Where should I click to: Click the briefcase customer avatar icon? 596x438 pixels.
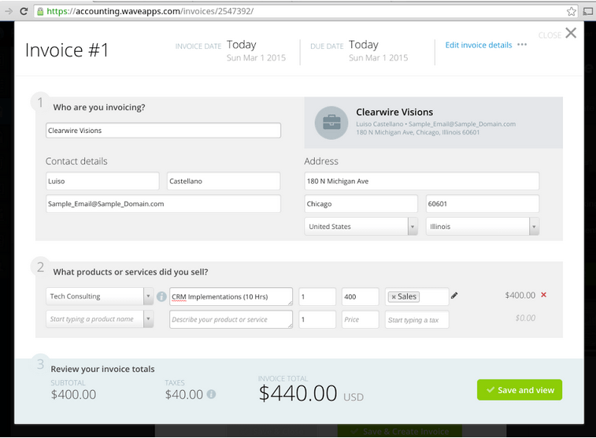pos(331,123)
